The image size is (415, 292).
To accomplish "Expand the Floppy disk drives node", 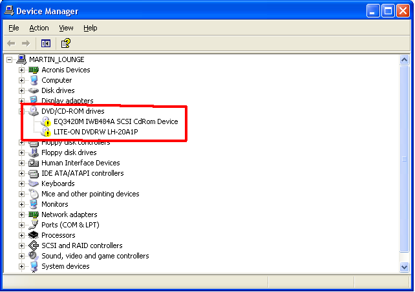I will pyautogui.click(x=21, y=153).
